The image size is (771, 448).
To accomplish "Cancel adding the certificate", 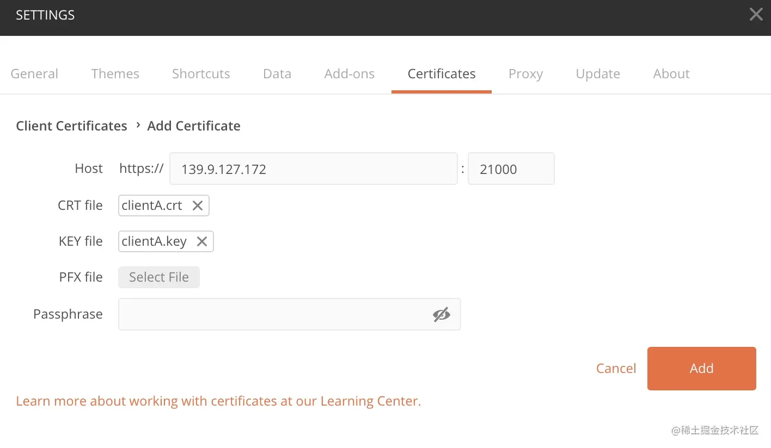I will [x=616, y=368].
